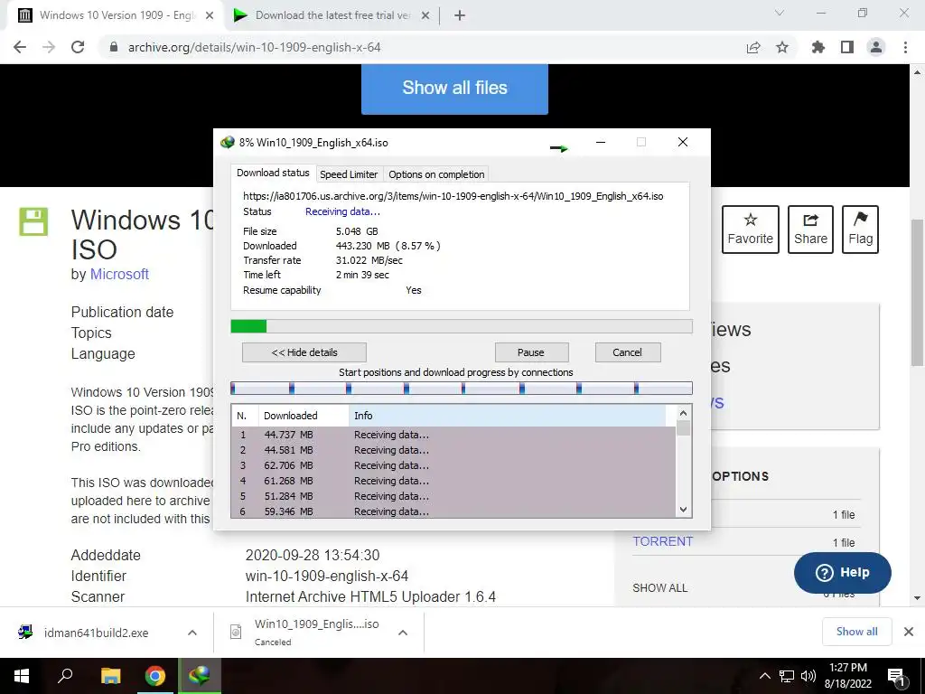Screen dimensions: 925x694
Task: Open the Speed Limiter tab
Action: pyautogui.click(x=349, y=174)
